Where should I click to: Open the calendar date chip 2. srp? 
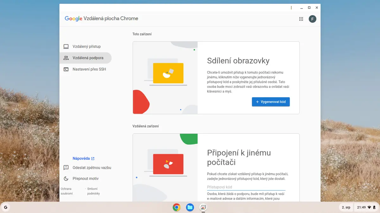point(346,207)
